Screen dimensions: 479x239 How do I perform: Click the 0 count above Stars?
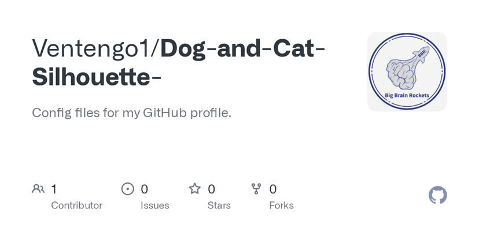tap(212, 189)
